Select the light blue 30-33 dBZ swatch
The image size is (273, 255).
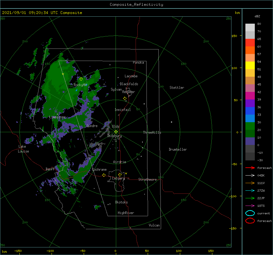250,118
